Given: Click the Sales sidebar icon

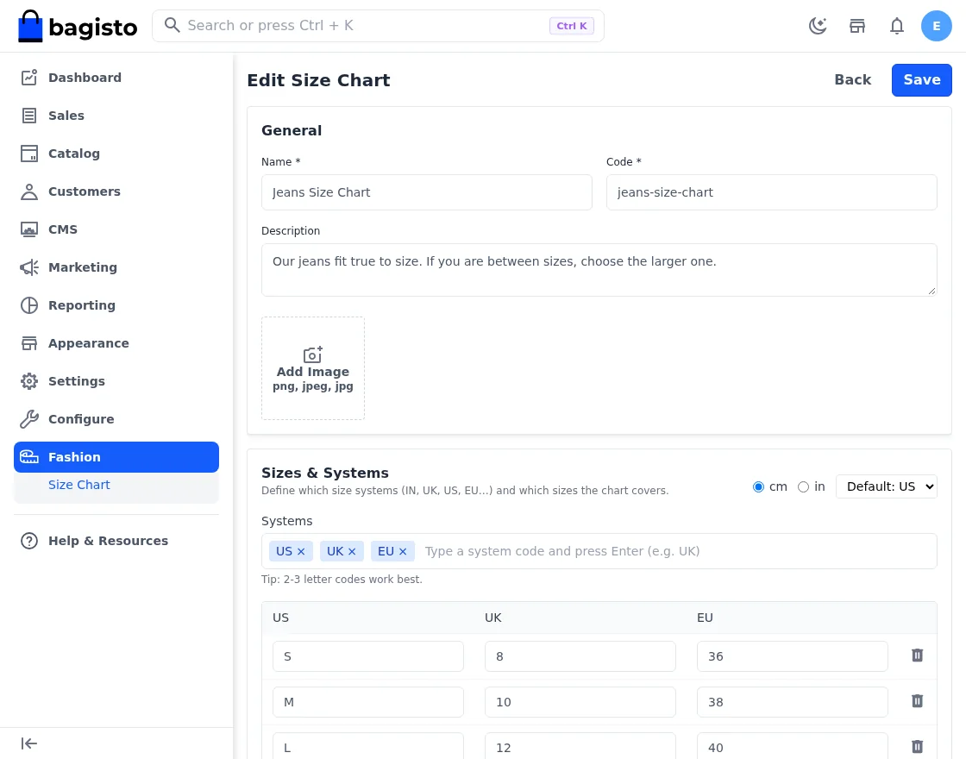Looking at the screenshot, I should 29,116.
